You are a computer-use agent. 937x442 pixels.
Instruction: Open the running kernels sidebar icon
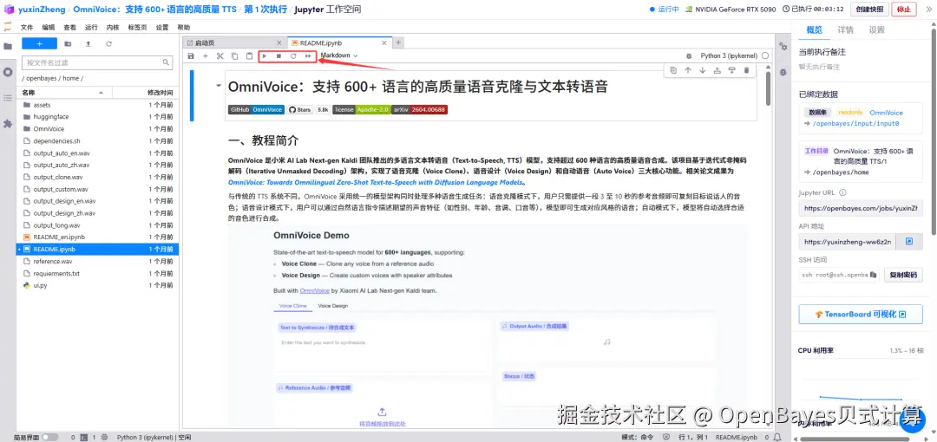point(8,72)
